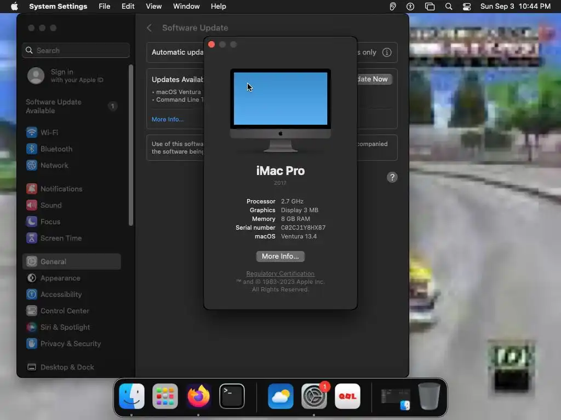
Task: Open the Window menu
Action: click(x=186, y=7)
